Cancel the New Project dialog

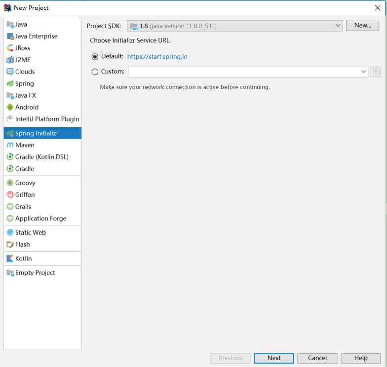click(x=317, y=358)
